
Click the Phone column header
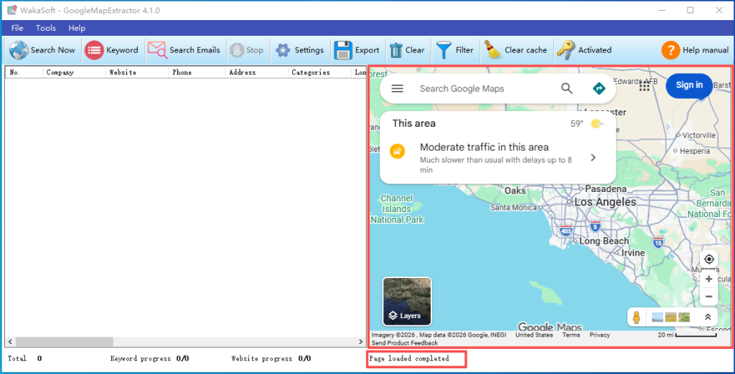coord(197,72)
